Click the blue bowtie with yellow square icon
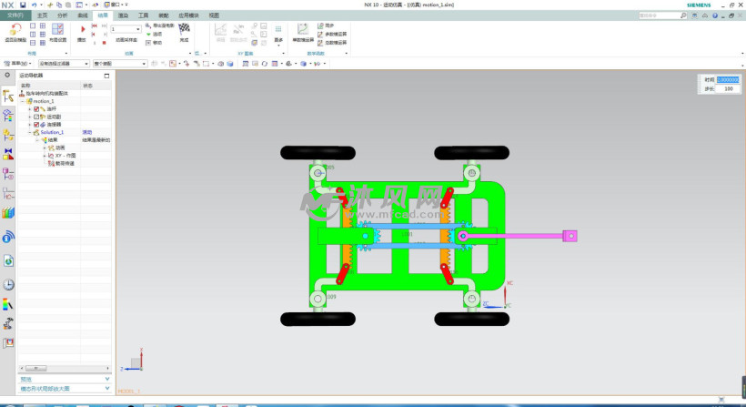The height and width of the screenshot is (407, 746). pyautogui.click(x=8, y=154)
